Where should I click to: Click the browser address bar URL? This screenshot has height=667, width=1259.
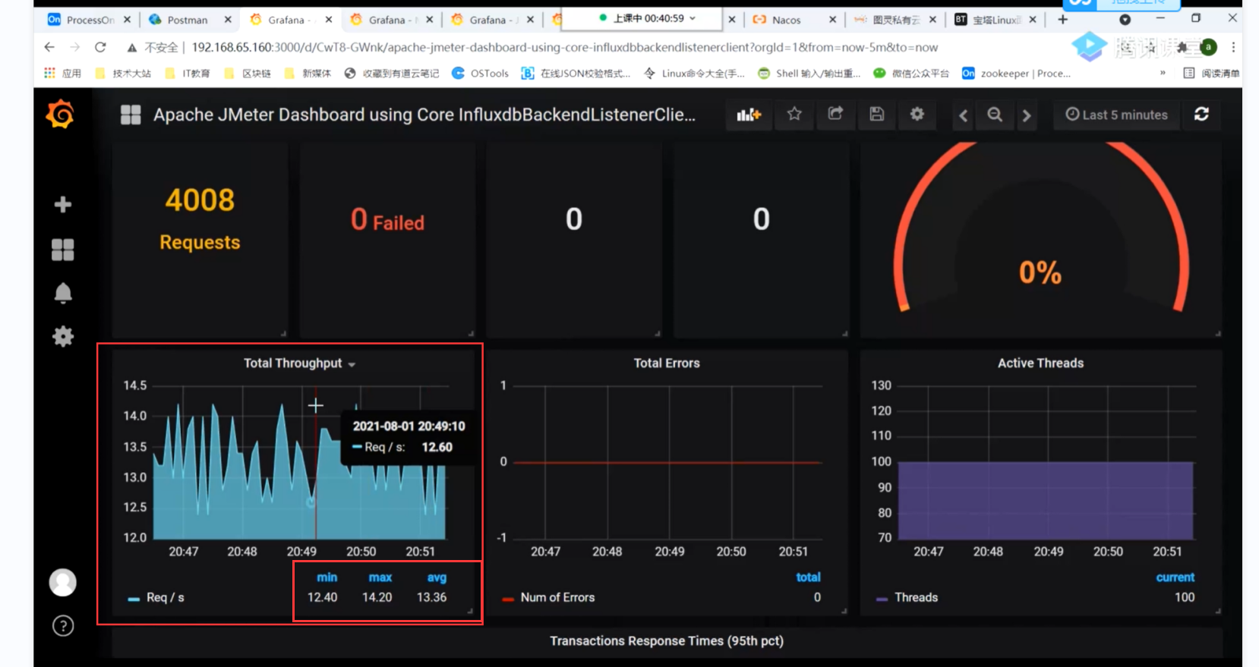[564, 47]
